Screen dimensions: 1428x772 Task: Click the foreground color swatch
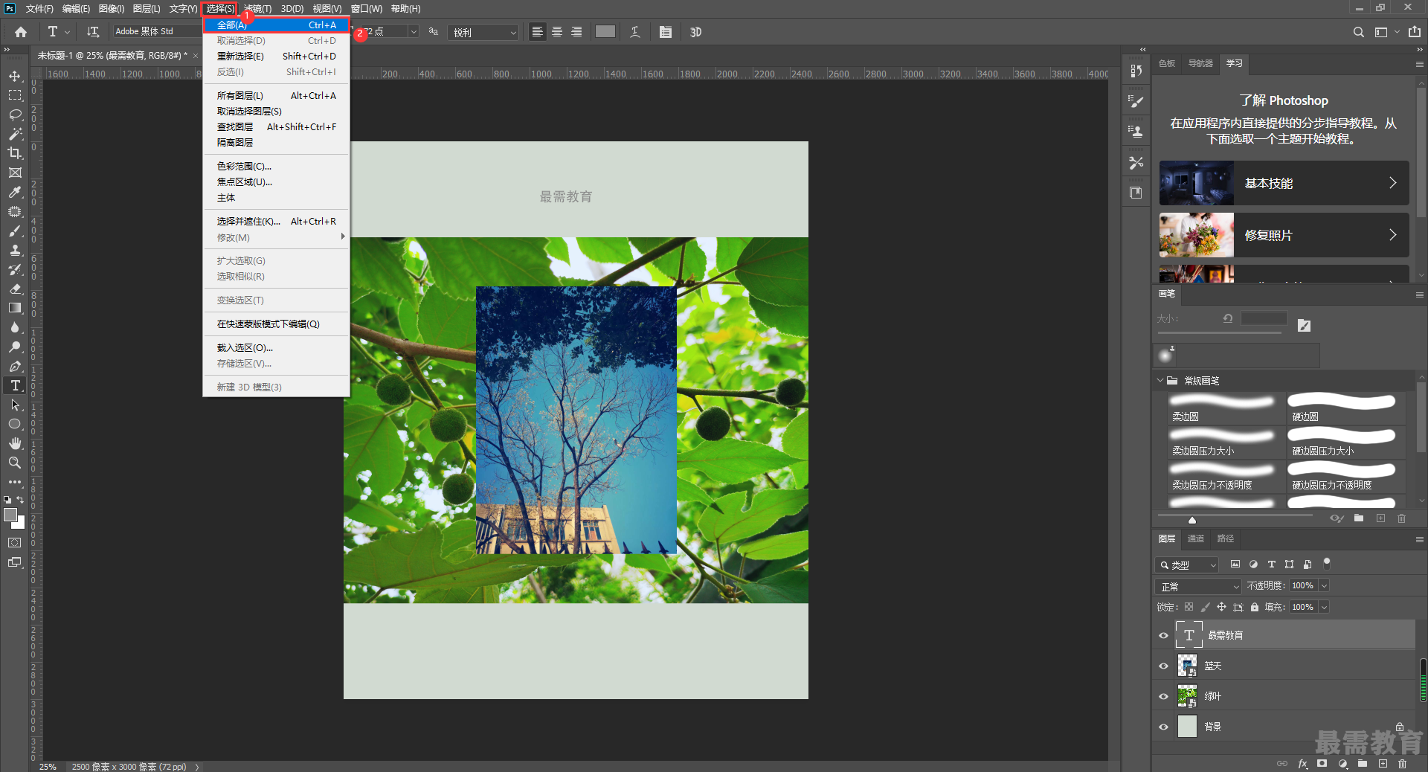click(x=10, y=515)
